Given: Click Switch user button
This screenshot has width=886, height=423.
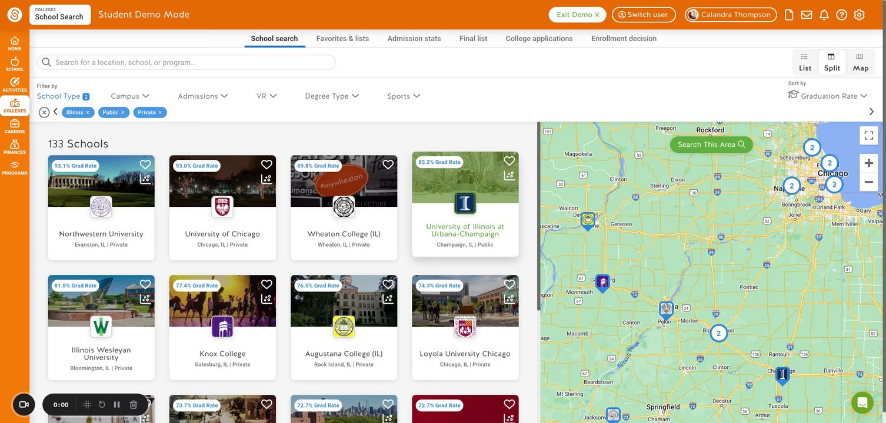Looking at the screenshot, I should (642, 15).
